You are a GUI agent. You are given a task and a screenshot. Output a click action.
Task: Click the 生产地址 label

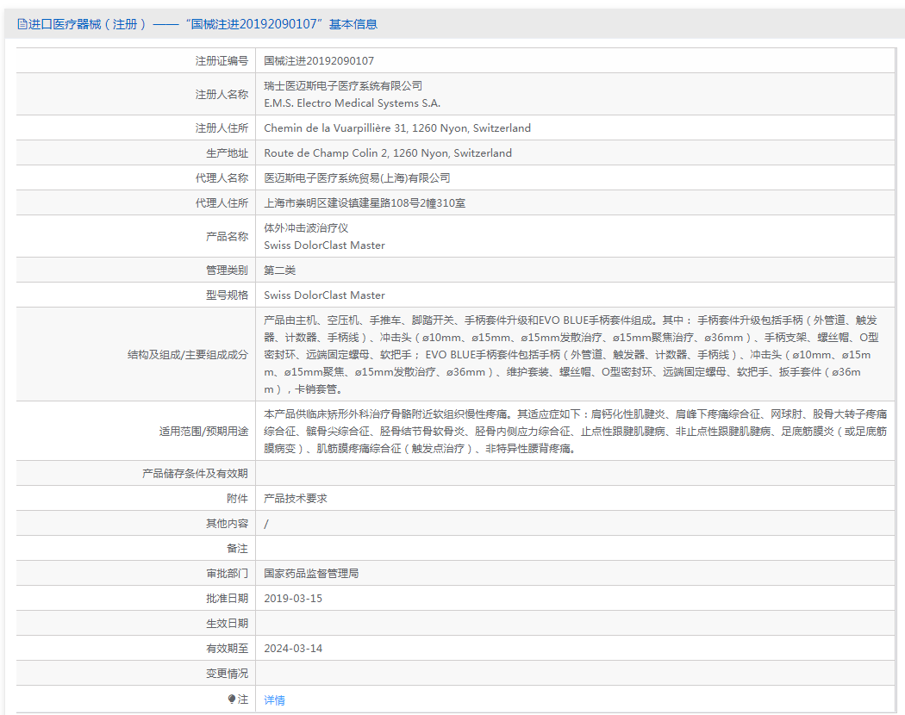pos(227,153)
